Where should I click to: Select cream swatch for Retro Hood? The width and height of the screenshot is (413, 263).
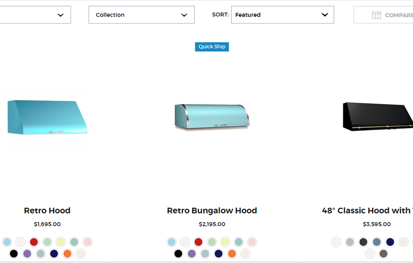(x=81, y=254)
